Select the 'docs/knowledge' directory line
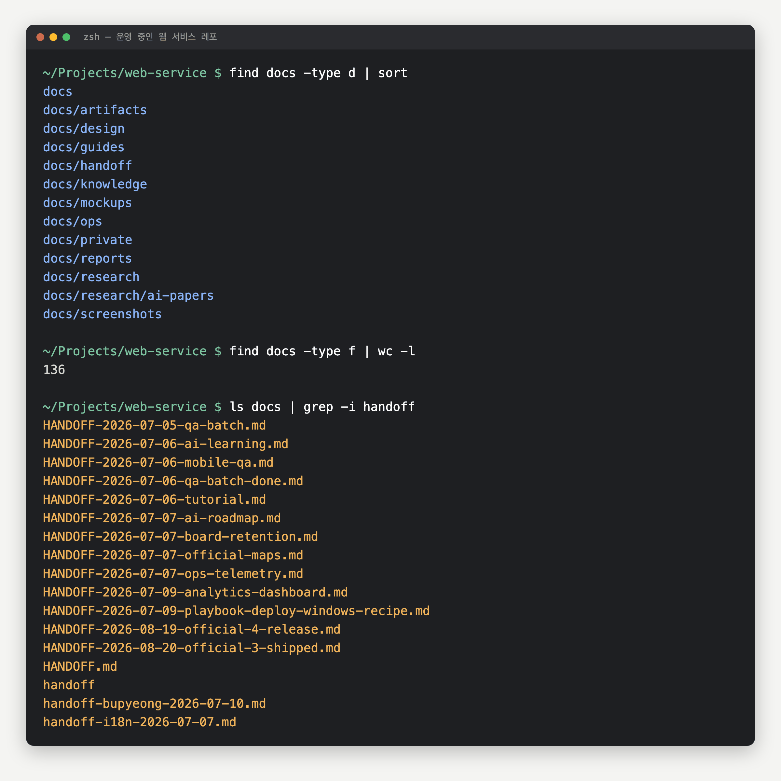The width and height of the screenshot is (781, 781). pos(95,184)
